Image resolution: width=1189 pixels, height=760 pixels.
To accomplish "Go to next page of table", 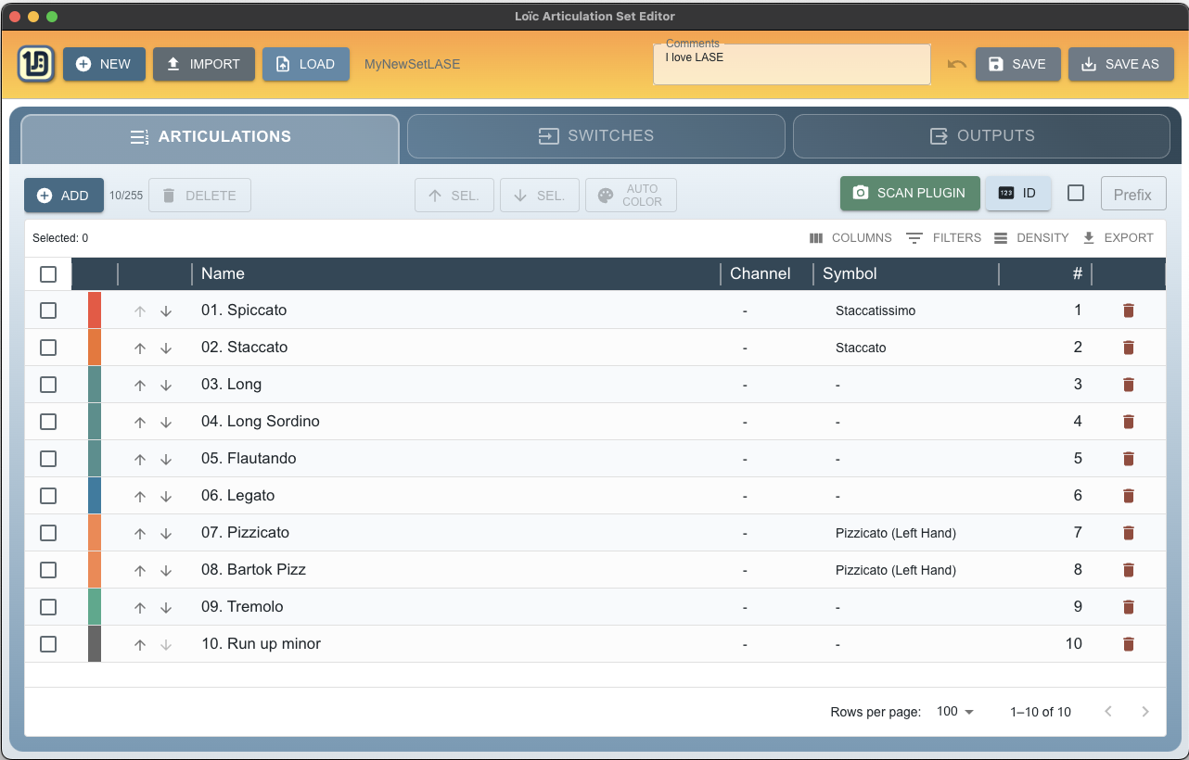I will [1145, 712].
